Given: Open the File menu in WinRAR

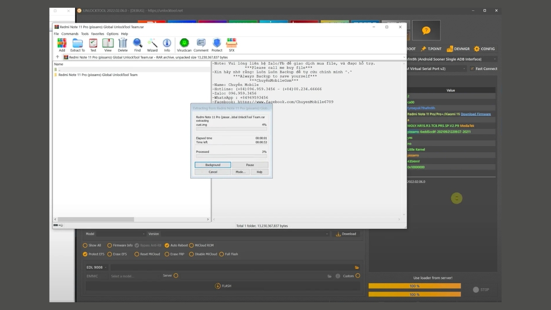Looking at the screenshot, I should pos(56,34).
